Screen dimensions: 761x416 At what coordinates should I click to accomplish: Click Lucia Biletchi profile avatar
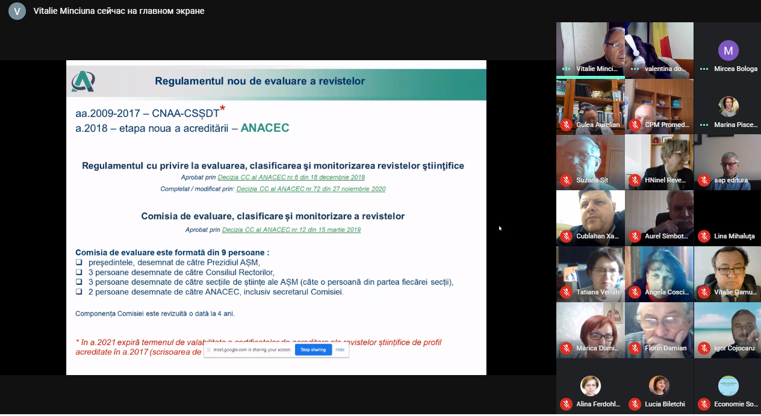pos(659,386)
